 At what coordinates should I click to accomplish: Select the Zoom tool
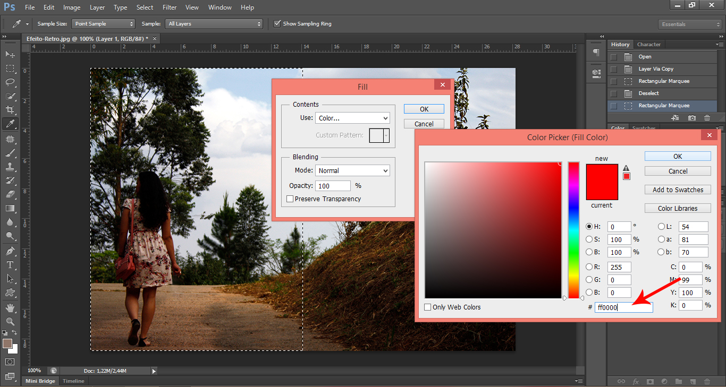10,322
